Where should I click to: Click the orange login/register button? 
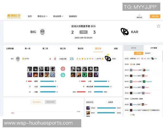click(155, 16)
